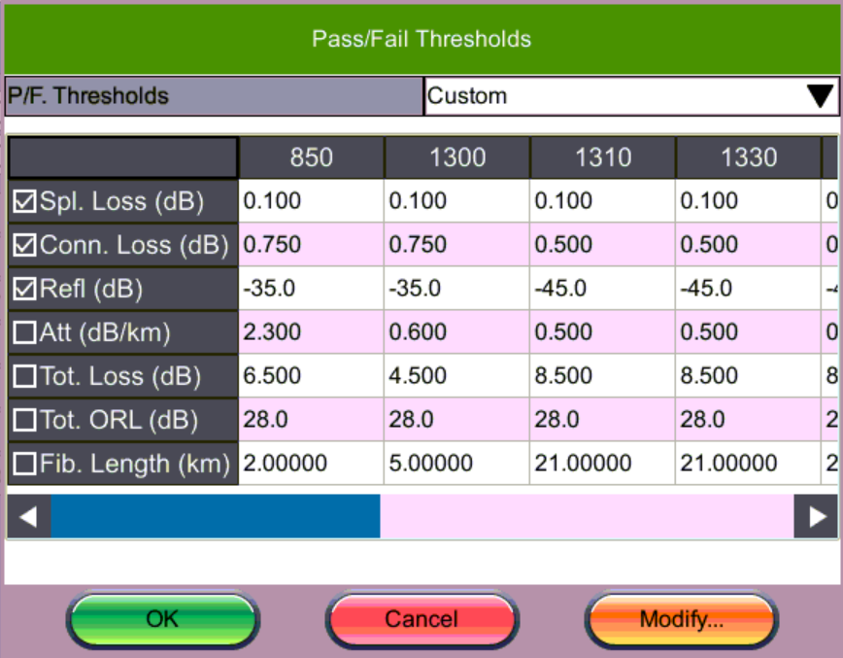Click the P/F. Thresholds label field
Viewport: 843px width, 658px height.
pyautogui.click(x=214, y=95)
